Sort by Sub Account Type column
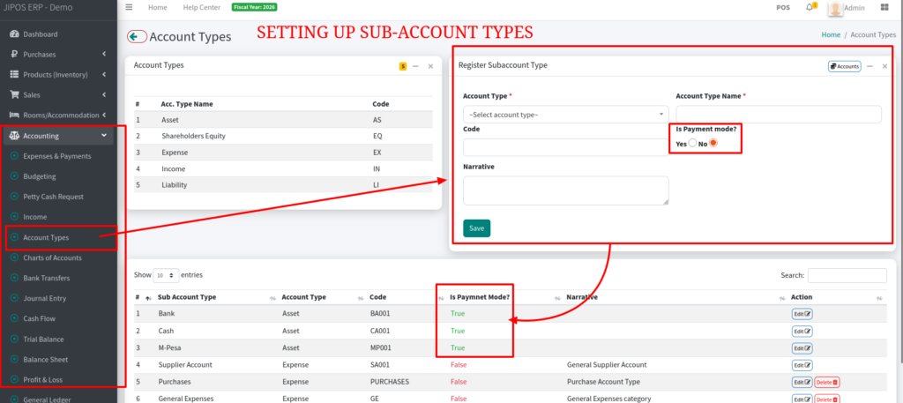Screen dimensions: 903x403 (187, 297)
